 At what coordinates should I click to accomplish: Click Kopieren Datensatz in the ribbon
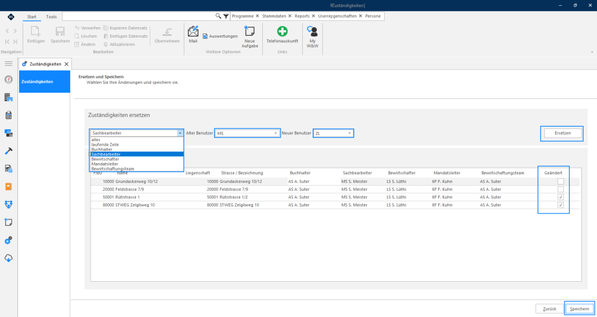125,28
